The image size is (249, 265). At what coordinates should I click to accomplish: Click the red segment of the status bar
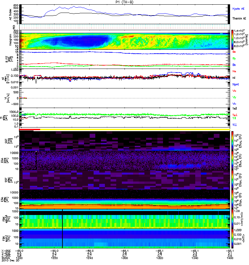(30, 130)
